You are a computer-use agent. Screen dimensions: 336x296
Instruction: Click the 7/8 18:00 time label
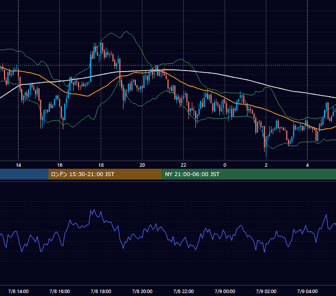tap(101, 291)
